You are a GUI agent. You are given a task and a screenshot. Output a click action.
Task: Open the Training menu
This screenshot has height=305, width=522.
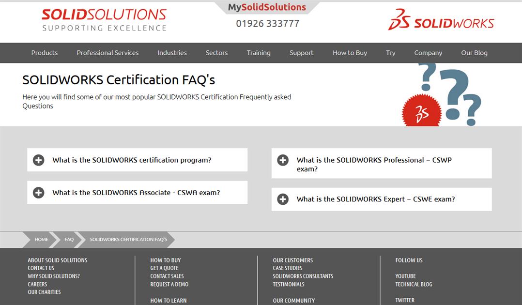(258, 53)
